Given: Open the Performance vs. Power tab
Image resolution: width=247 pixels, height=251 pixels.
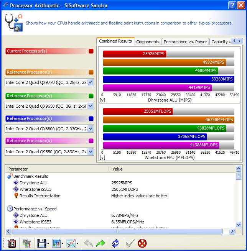Looking at the screenshot, I should point(185,42).
